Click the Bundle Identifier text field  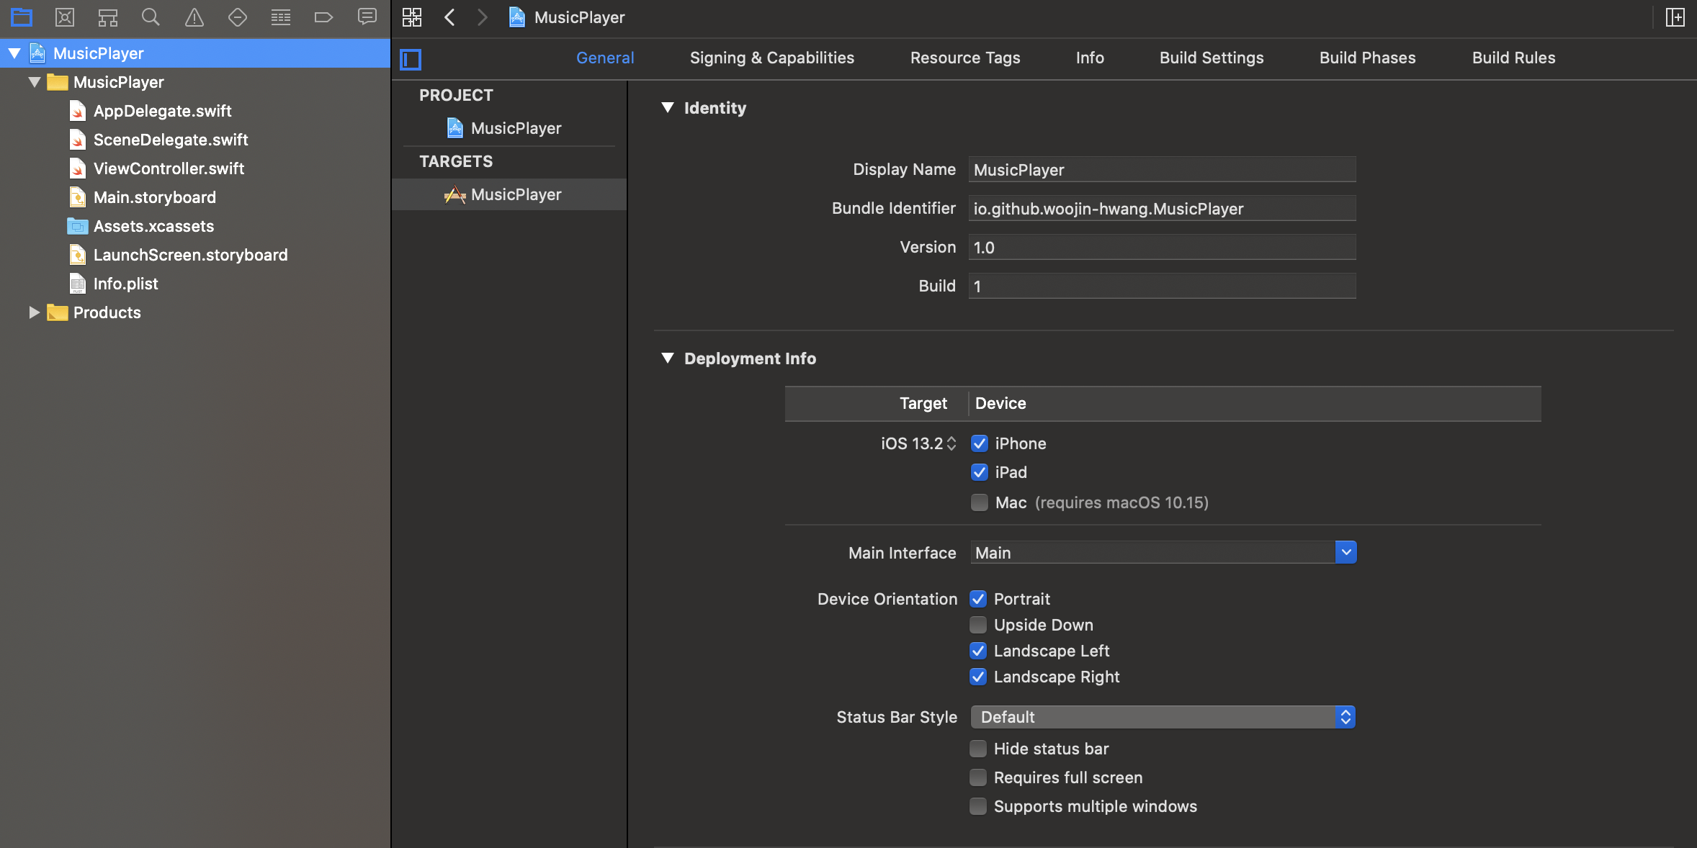click(1161, 209)
